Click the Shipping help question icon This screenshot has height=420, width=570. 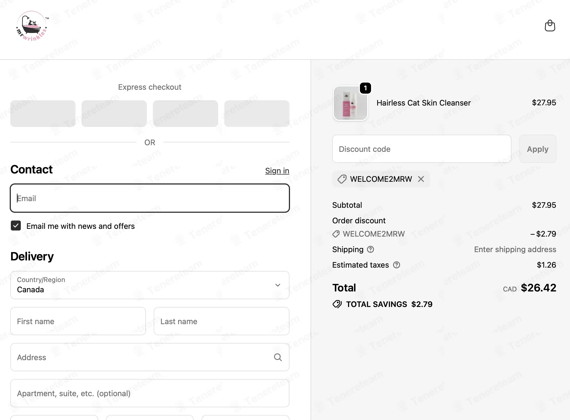click(x=370, y=249)
